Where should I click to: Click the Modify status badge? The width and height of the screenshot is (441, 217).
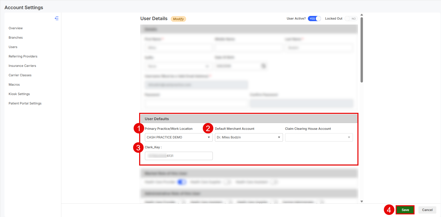(178, 19)
